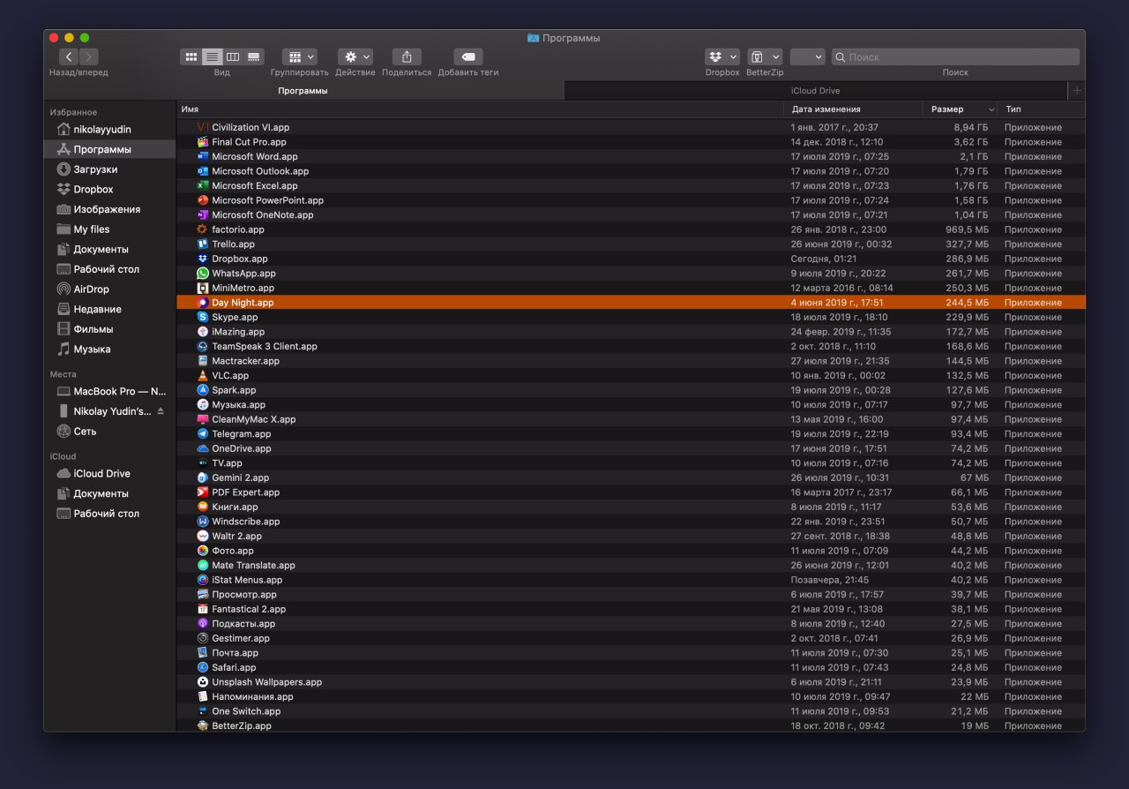Open the empty dropdown beside the search field
This screenshot has width=1129, height=789.
808,56
